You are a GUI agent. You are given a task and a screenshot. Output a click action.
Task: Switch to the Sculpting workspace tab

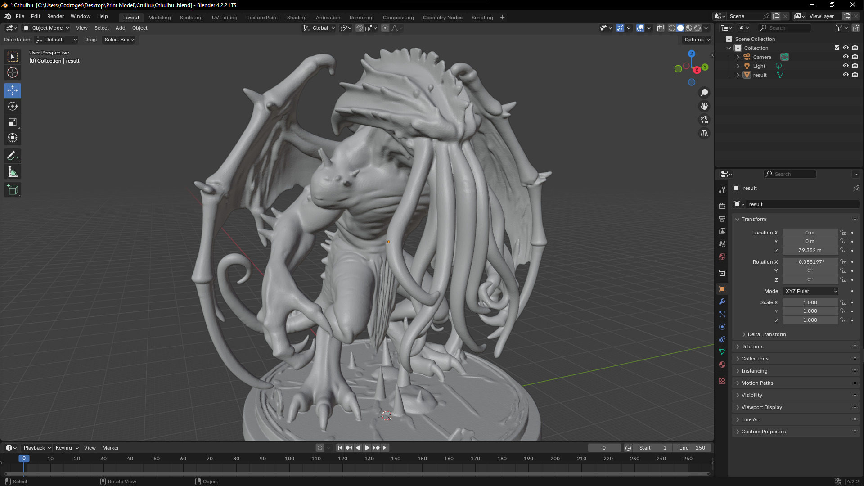(x=191, y=18)
